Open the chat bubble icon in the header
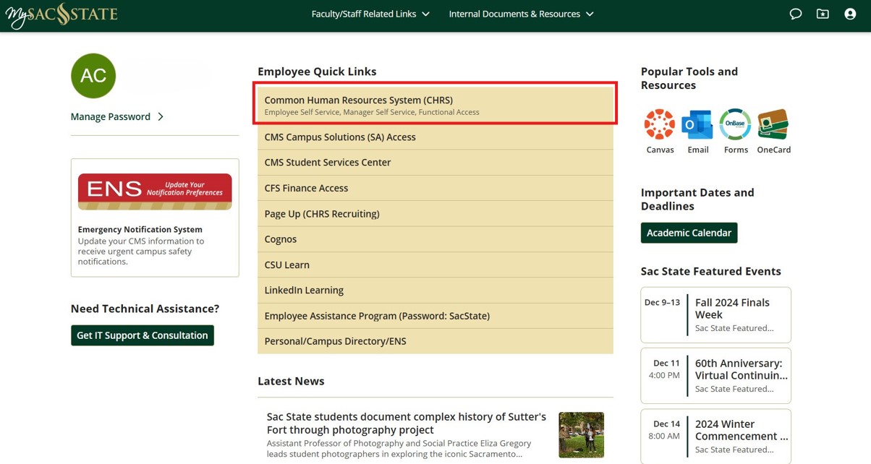 click(x=796, y=14)
